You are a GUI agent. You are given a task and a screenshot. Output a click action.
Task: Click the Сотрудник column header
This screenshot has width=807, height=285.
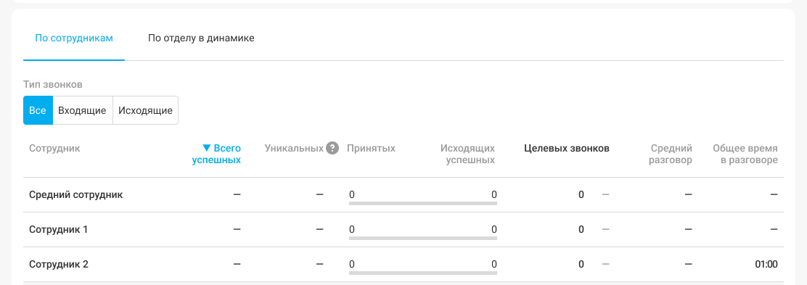pyautogui.click(x=54, y=149)
